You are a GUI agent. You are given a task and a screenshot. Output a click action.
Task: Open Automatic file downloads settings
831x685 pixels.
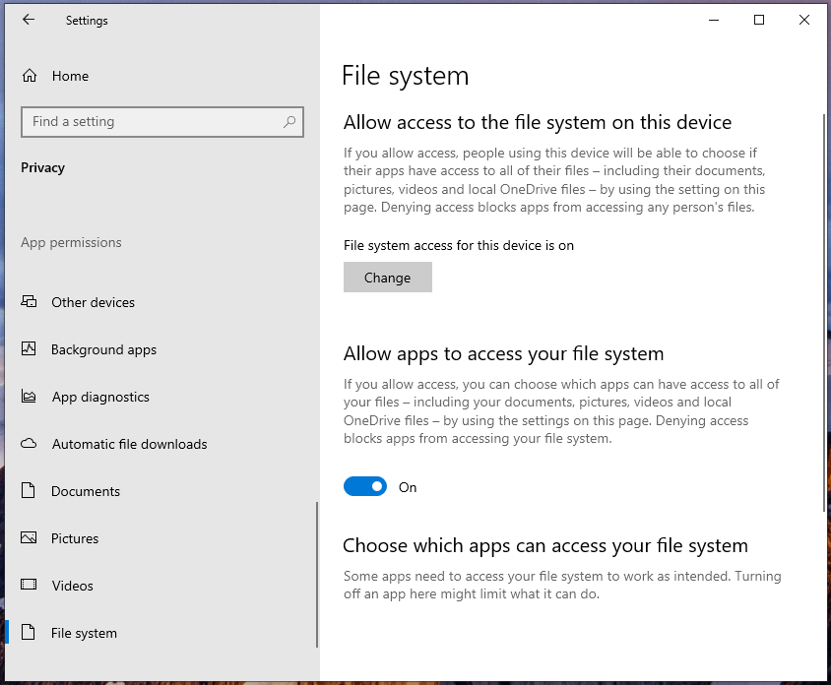click(129, 444)
